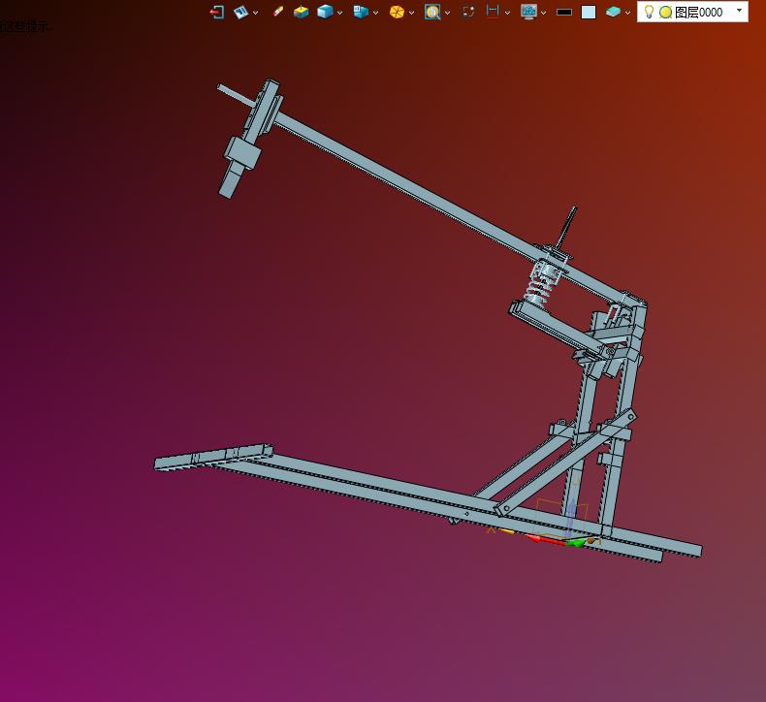Click the yellow-topped box icon
The image size is (766, 702).
click(x=301, y=12)
